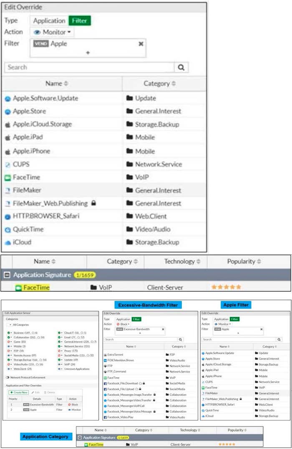Click search magnifier in Excessive-Bandwidth Edit Override panel
This screenshot has width=292, height=449.
pyautogui.click(x=181, y=339)
